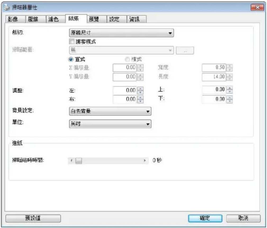Click the 上 adjustment value field
Screen dimensions: 267x228
[214, 90]
